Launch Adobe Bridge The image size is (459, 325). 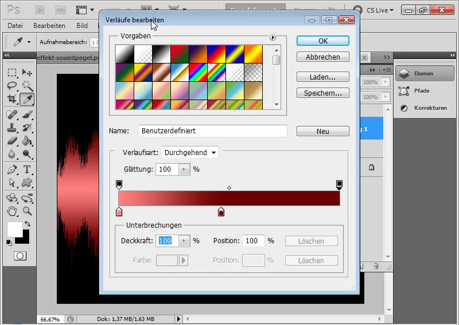(40, 10)
